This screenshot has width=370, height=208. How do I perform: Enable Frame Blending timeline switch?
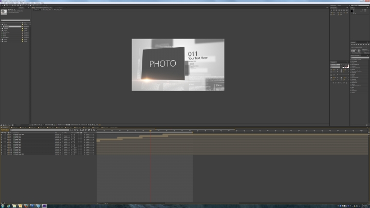pyautogui.click(x=83, y=130)
